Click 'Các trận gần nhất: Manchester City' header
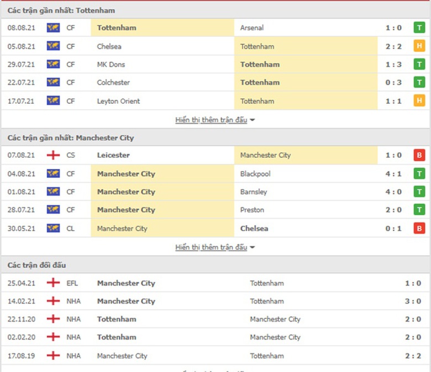This screenshot has width=431, height=372. click(71, 138)
